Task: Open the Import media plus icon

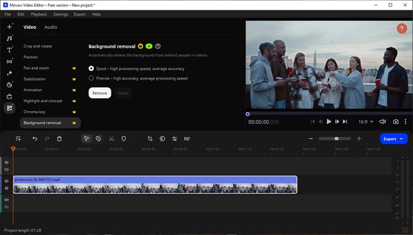Action: (9, 27)
